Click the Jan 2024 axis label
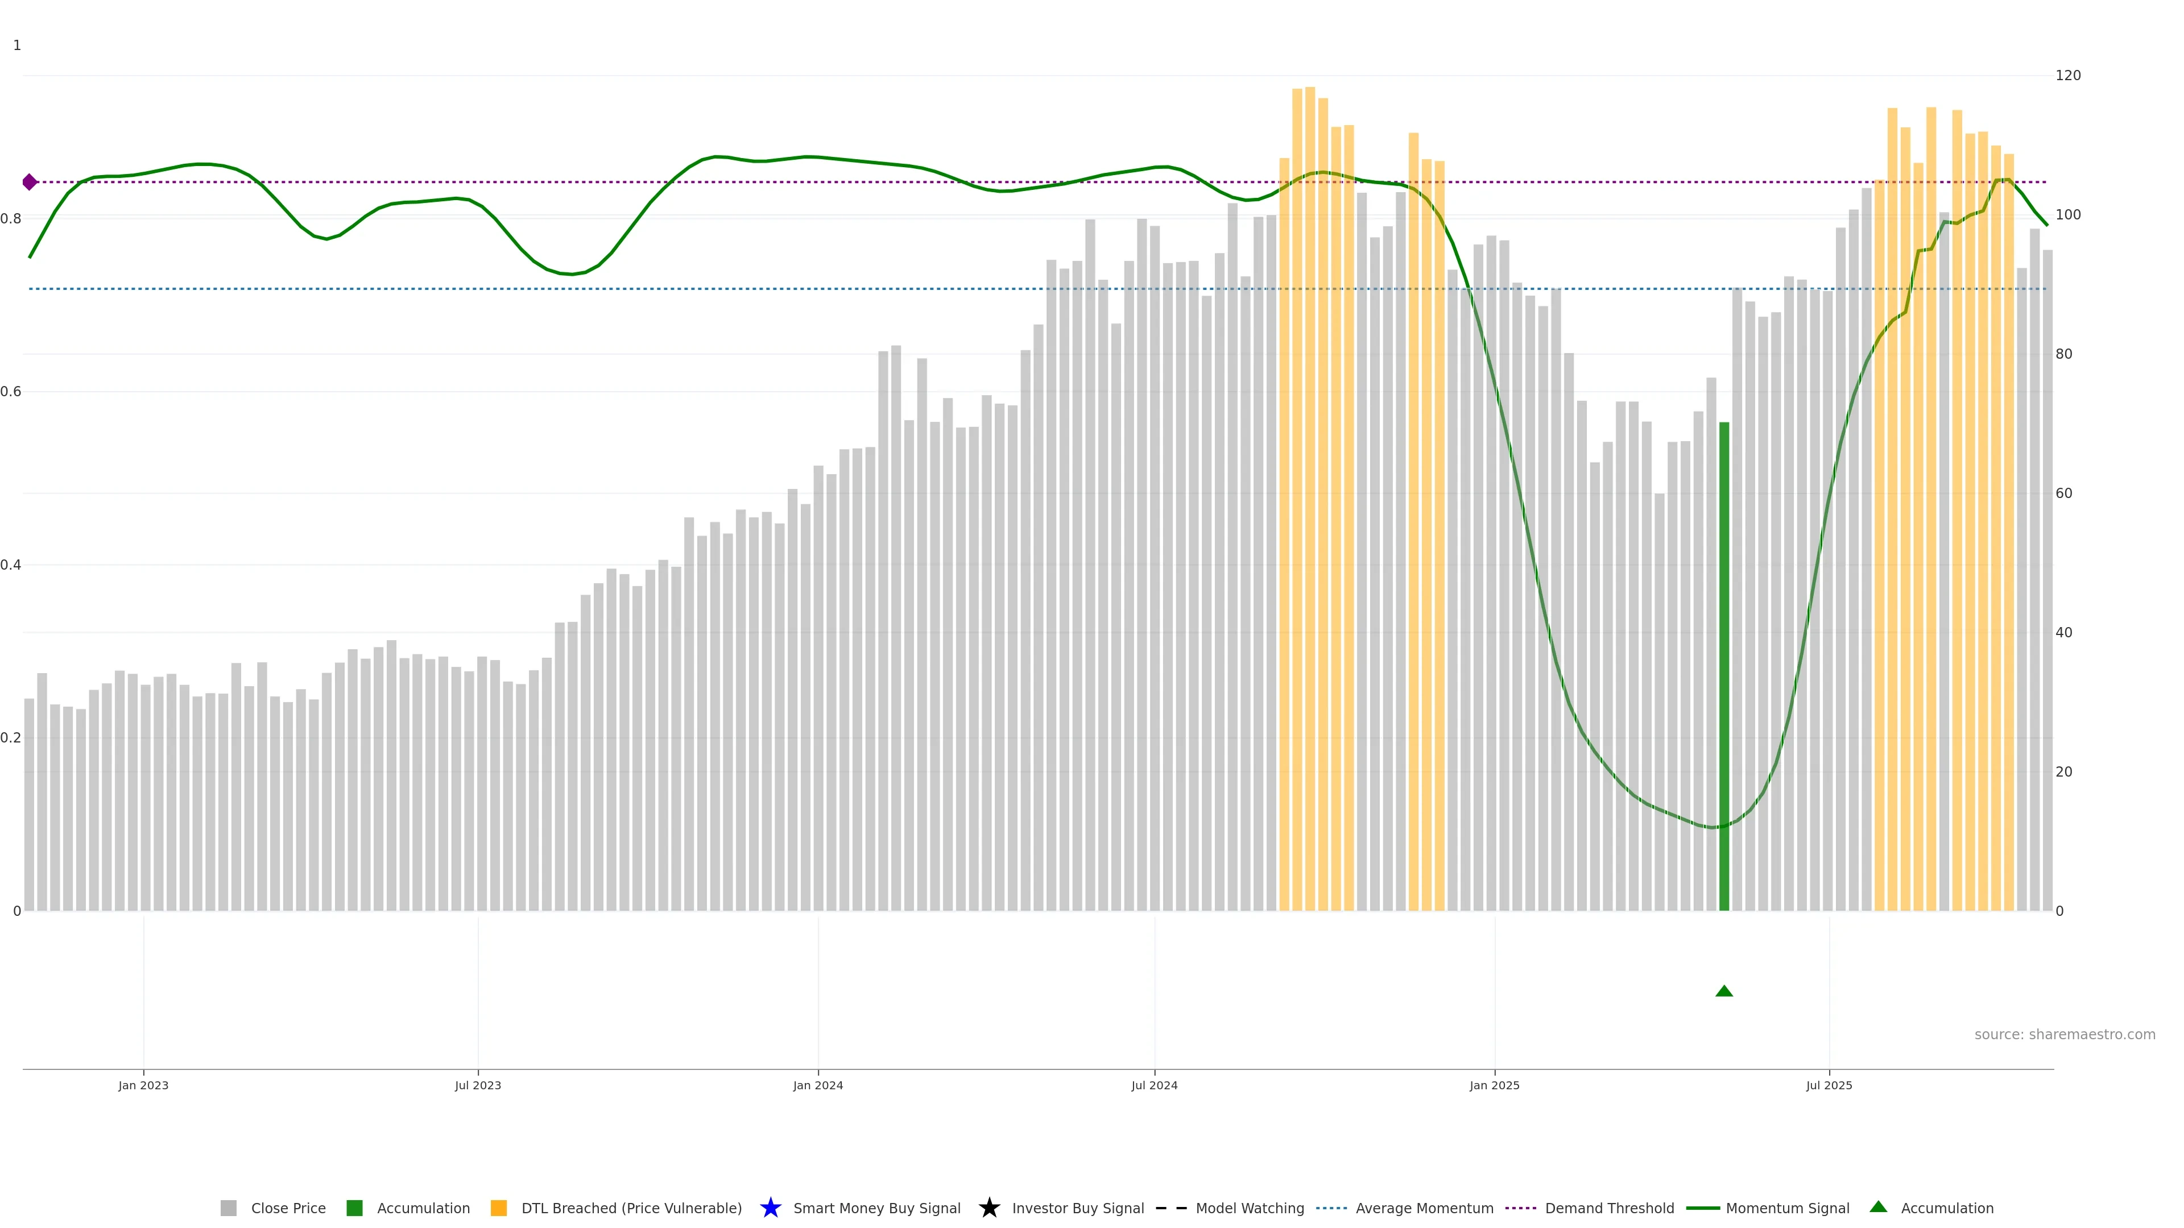This screenshot has height=1228, width=2184. pyautogui.click(x=817, y=1086)
